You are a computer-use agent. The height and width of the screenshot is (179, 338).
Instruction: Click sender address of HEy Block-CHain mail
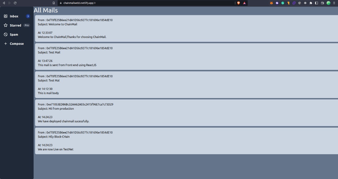click(x=79, y=132)
